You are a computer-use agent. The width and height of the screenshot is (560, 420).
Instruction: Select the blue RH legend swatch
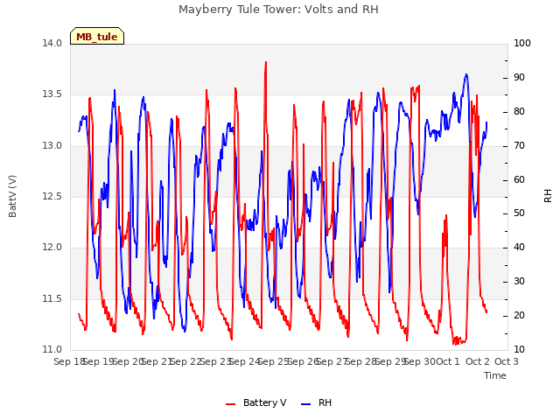coord(306,404)
